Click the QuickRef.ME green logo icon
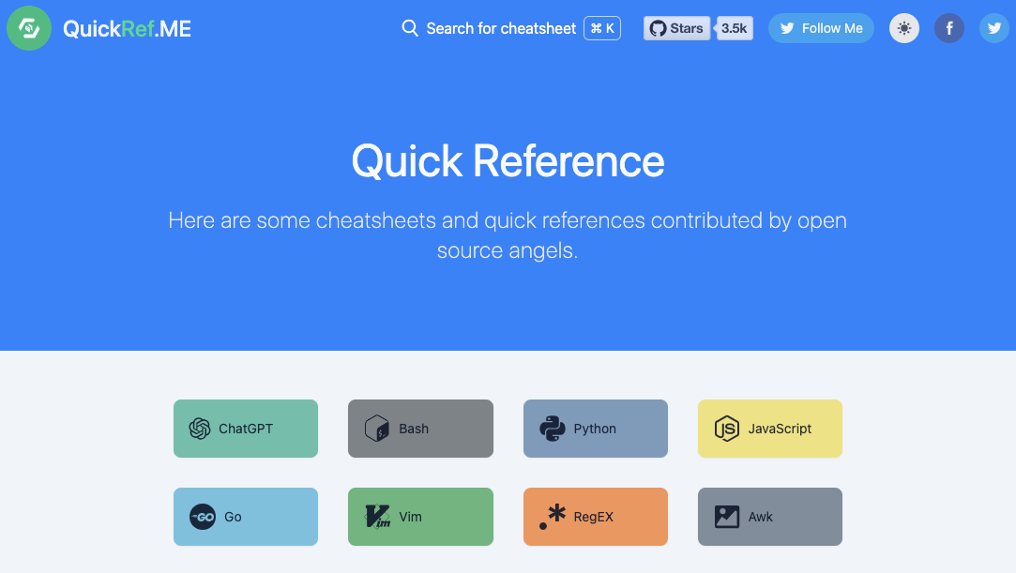The image size is (1016, 573). (x=29, y=28)
